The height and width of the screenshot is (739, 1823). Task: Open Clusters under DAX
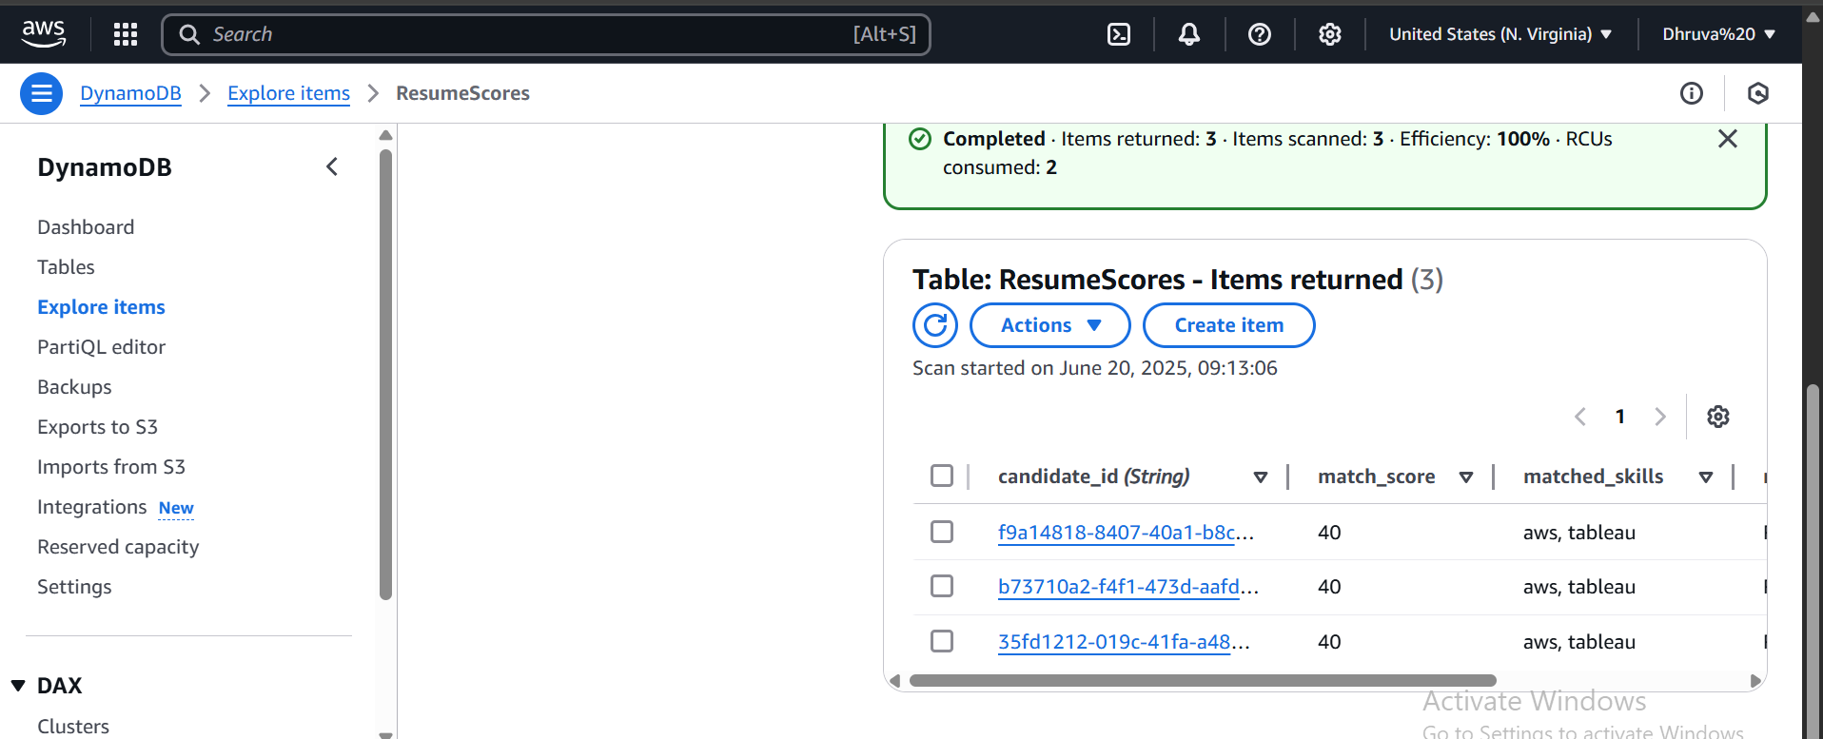pyautogui.click(x=73, y=727)
